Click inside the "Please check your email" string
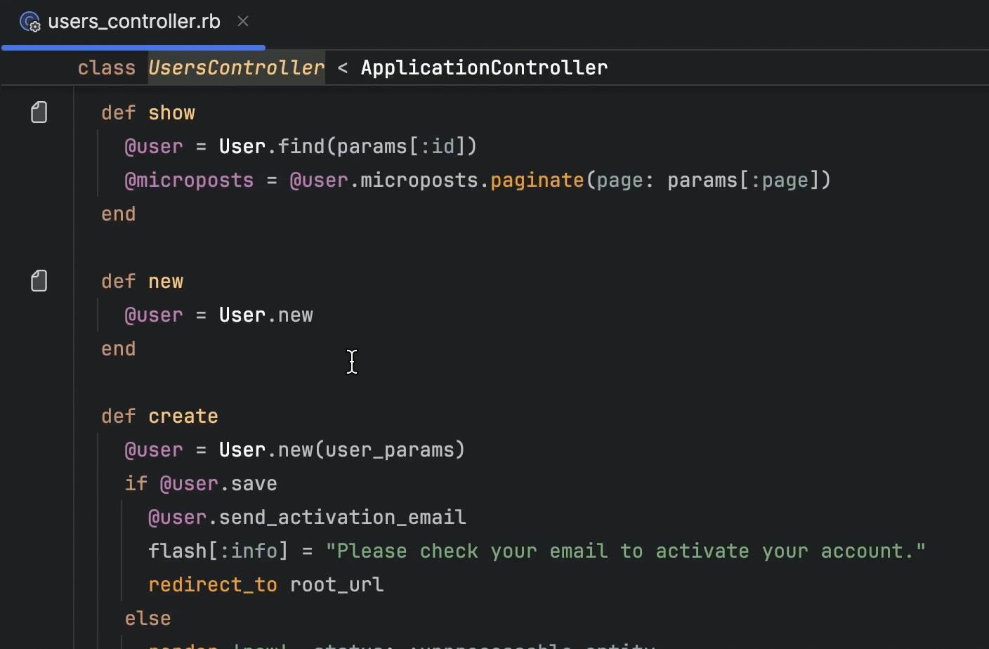 [625, 551]
